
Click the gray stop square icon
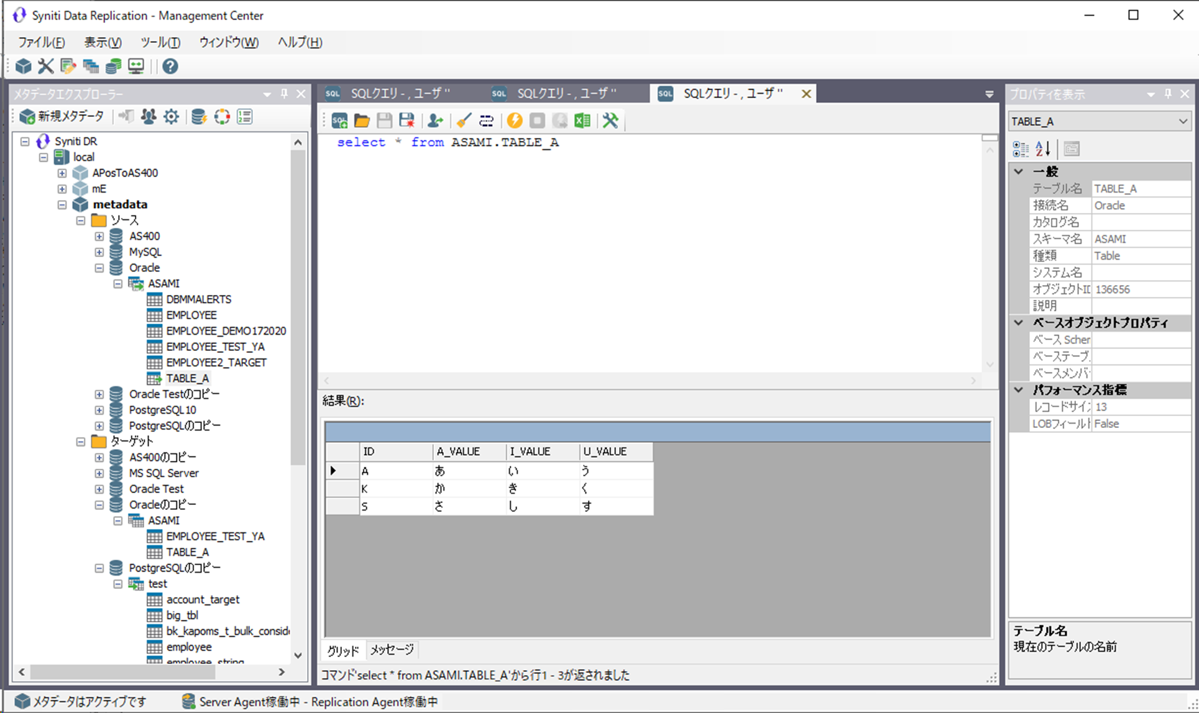537,120
